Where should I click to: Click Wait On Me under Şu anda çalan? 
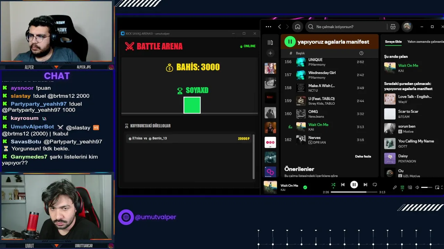point(408,65)
